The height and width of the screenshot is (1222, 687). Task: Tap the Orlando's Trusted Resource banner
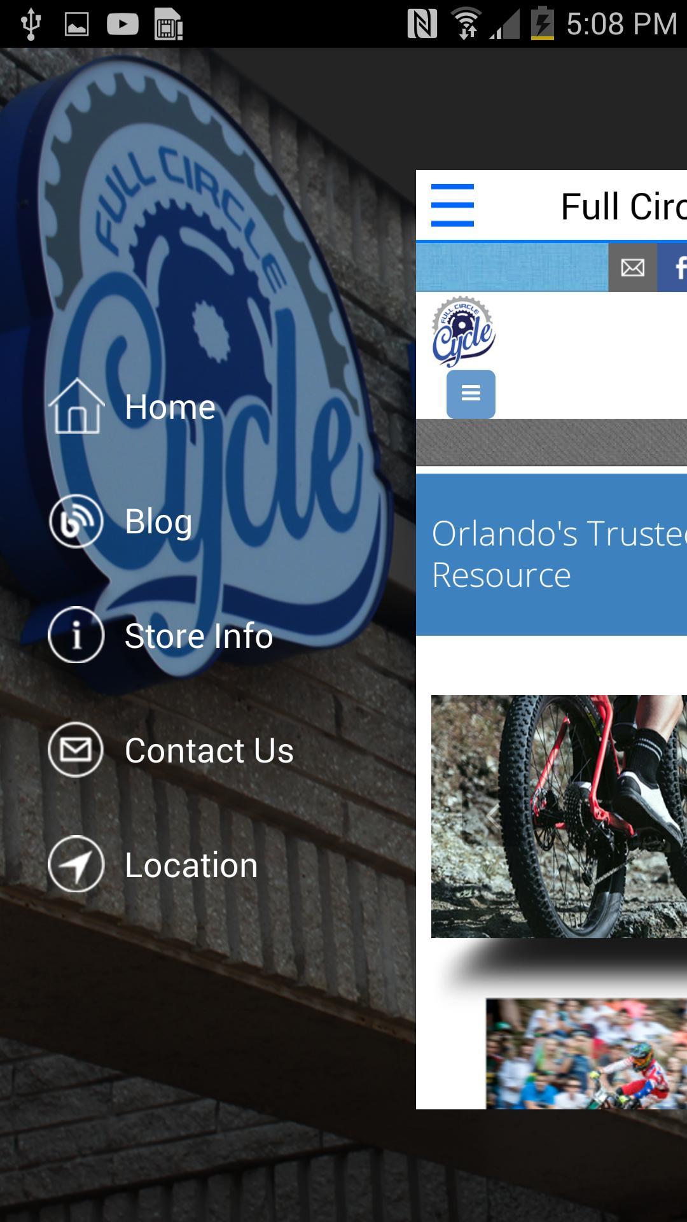(552, 554)
